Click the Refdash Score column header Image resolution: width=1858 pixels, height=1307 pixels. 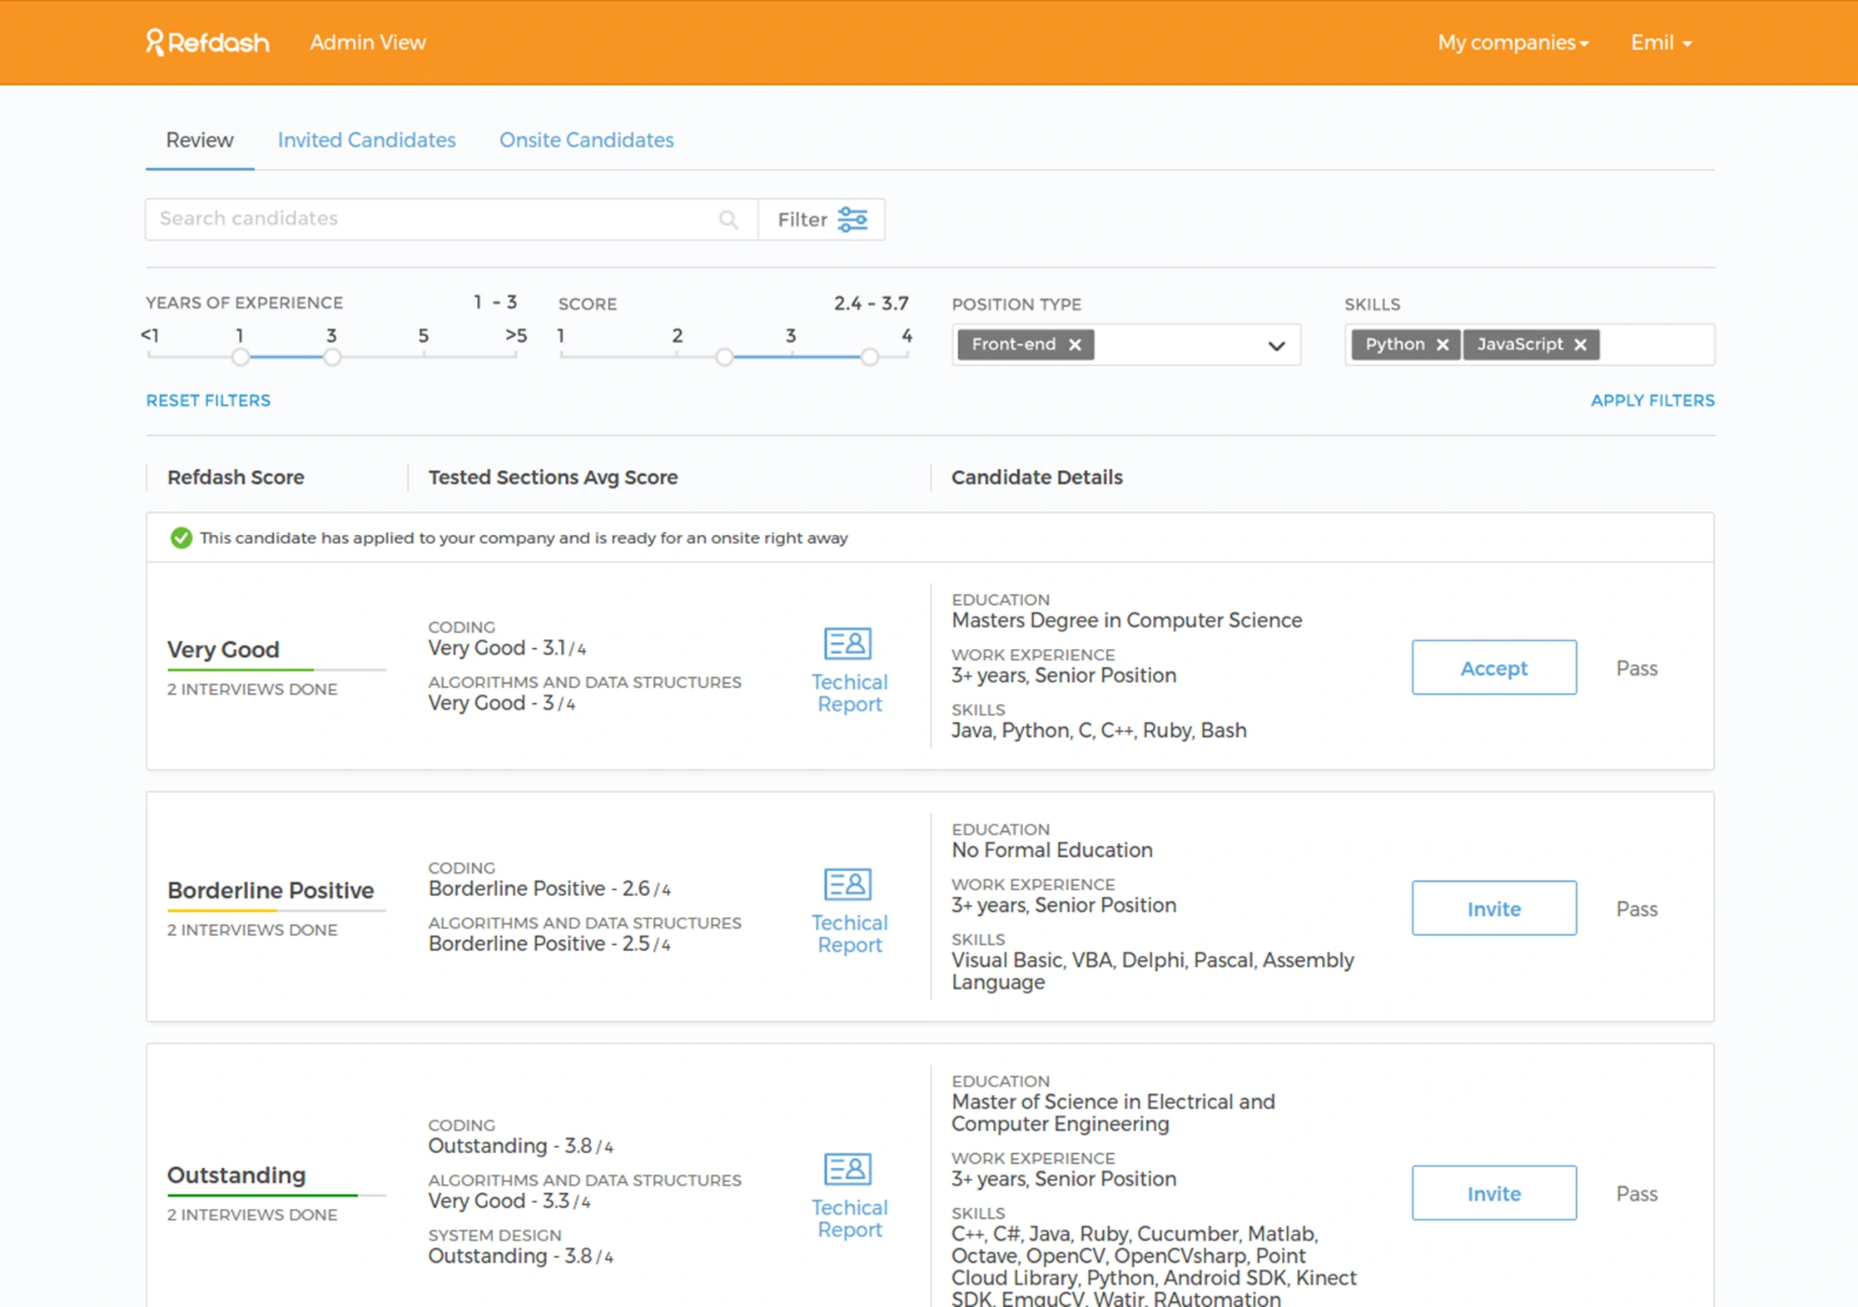click(236, 478)
